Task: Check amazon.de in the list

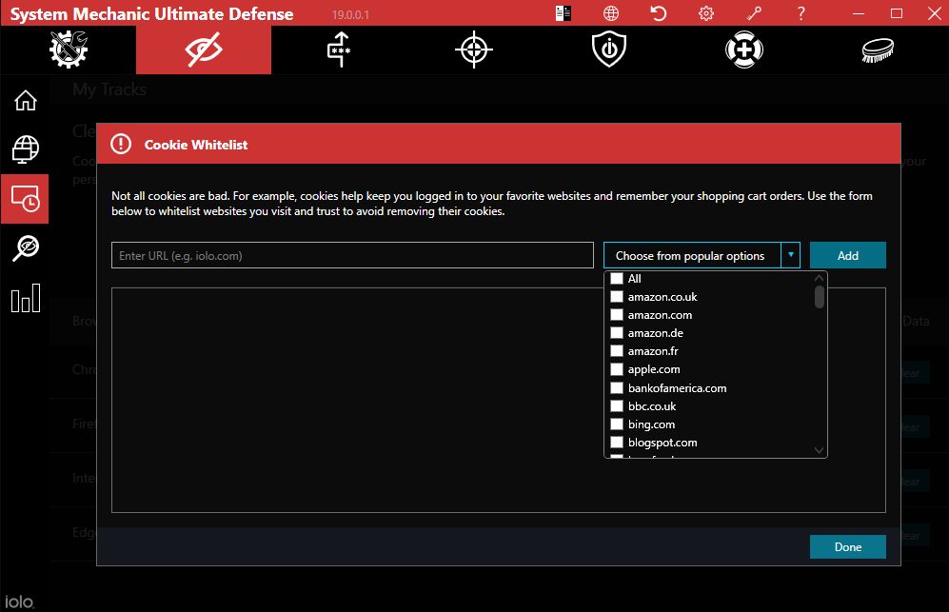Action: coord(617,333)
